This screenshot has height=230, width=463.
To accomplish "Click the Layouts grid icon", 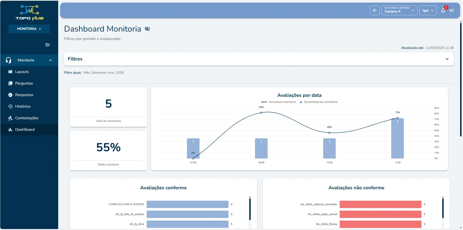I will click(x=10, y=72).
